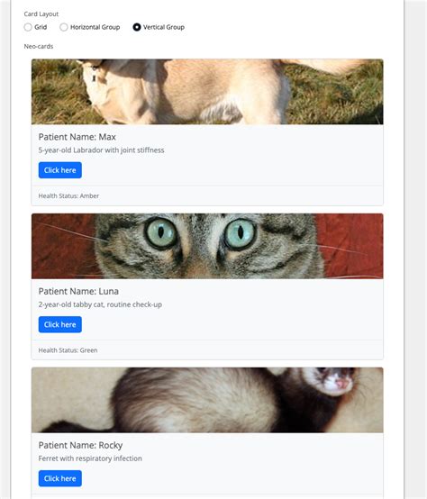This screenshot has height=499, width=427.
Task: Click the Patient Name: Luna title
Action: pyautogui.click(x=78, y=291)
